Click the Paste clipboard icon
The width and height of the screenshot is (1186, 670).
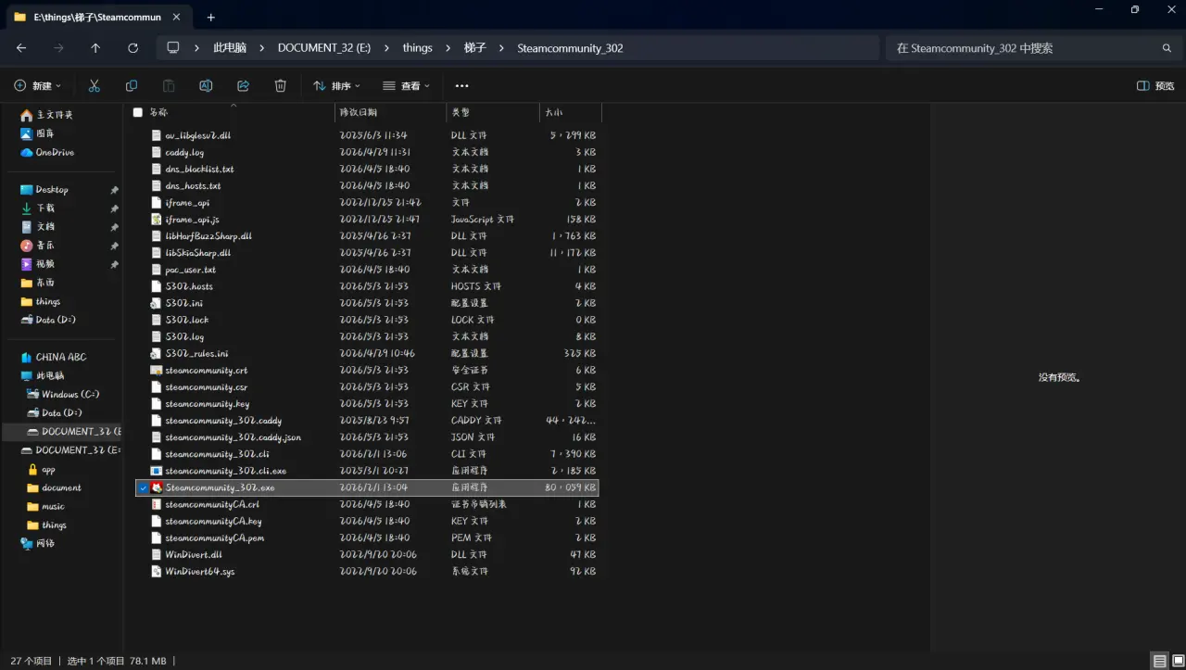[169, 85]
